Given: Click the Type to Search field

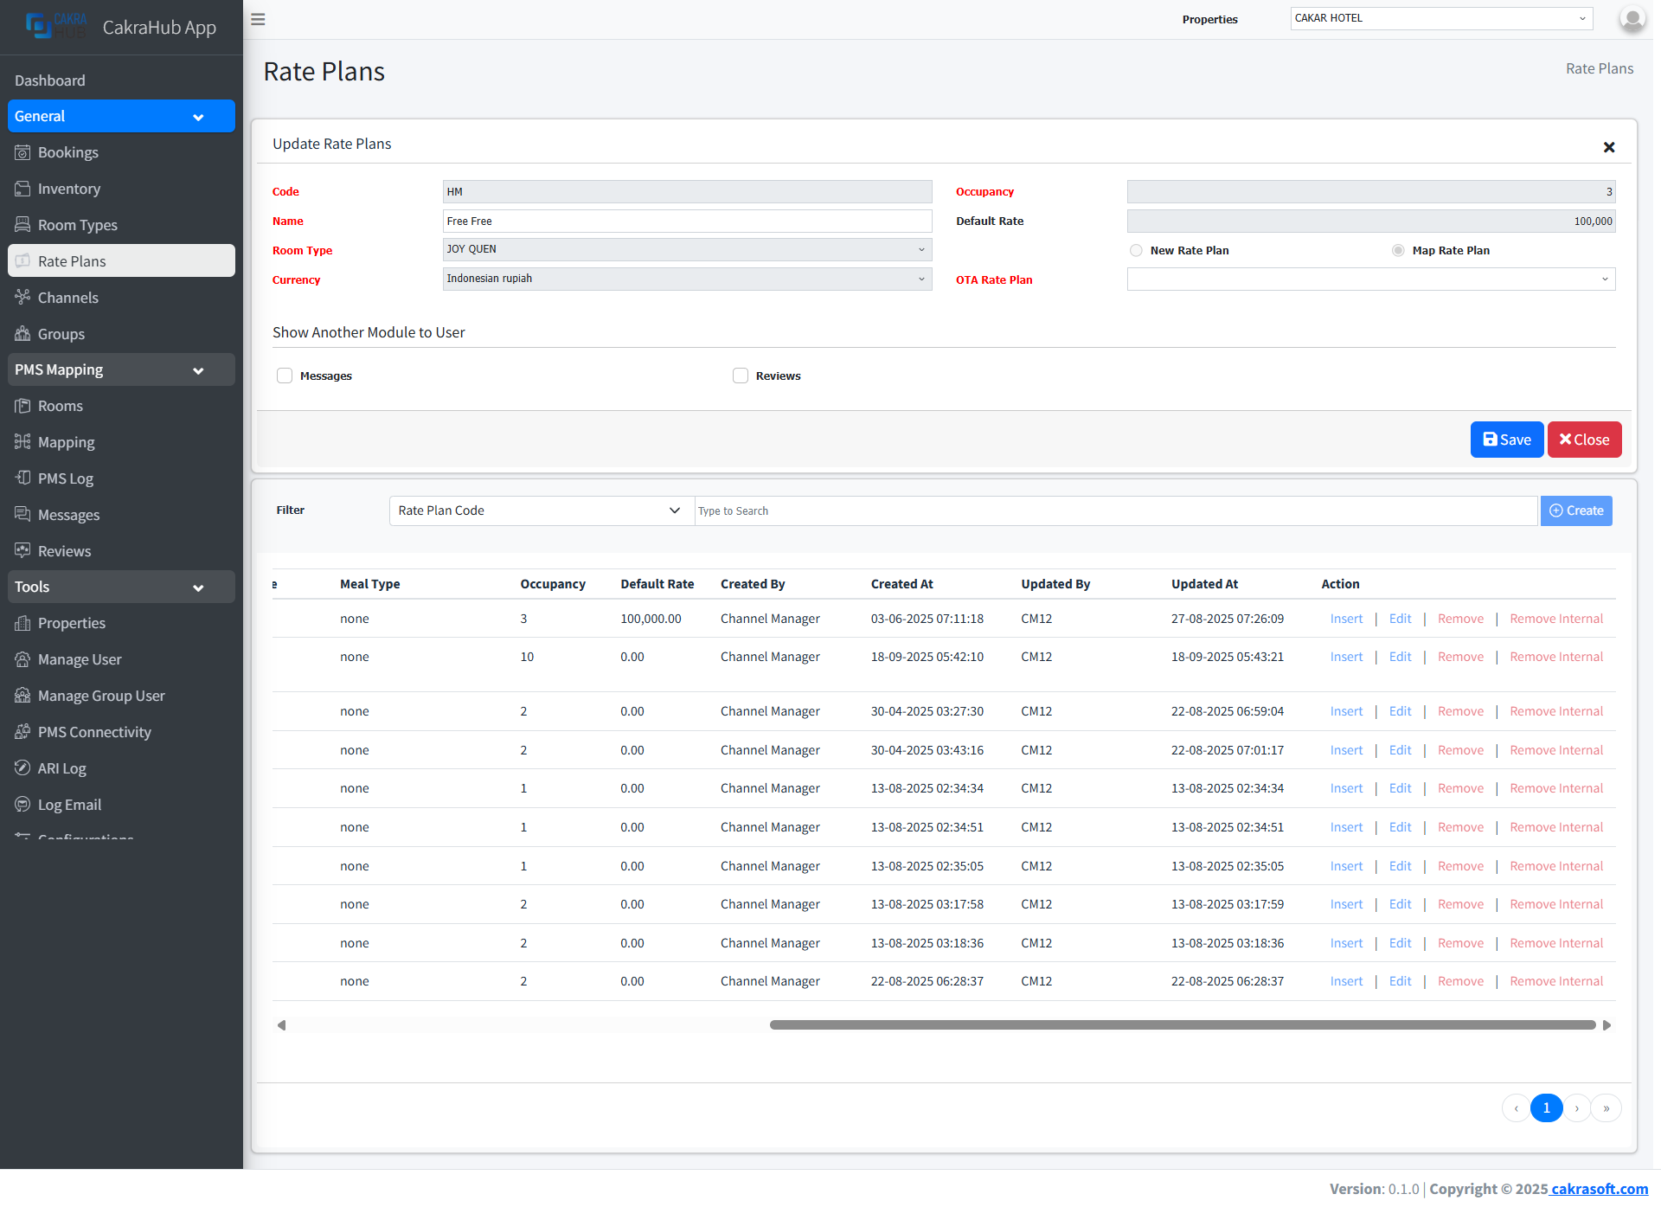Looking at the screenshot, I should pyautogui.click(x=1116, y=510).
